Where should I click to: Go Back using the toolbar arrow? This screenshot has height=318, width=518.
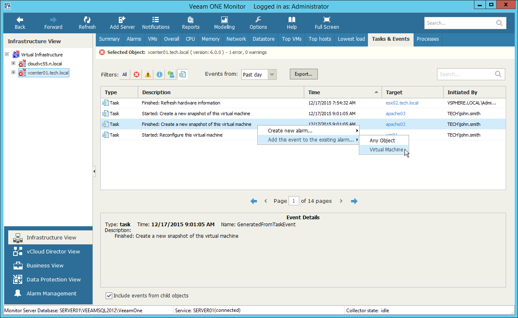[x=20, y=23]
